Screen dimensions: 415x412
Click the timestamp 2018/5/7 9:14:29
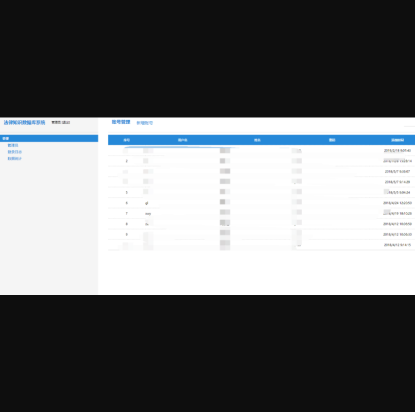point(397,182)
